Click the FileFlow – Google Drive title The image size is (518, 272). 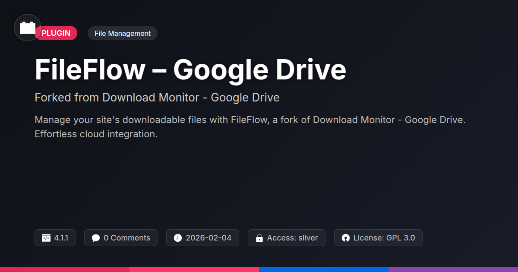pos(190,70)
